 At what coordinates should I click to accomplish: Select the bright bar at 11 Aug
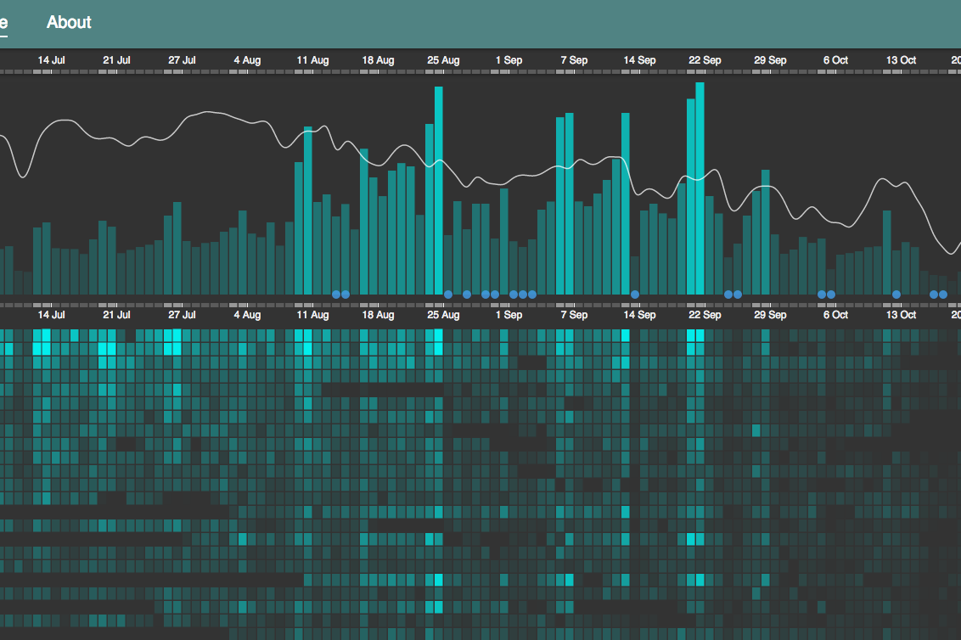(308, 211)
